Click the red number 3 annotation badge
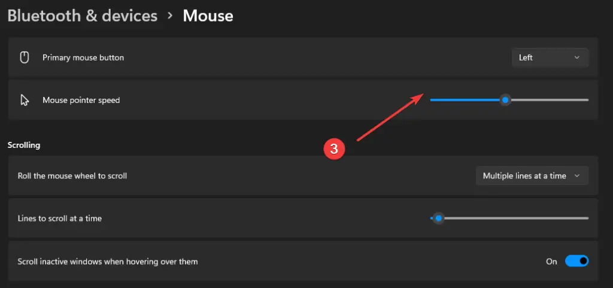613x288 pixels. (x=334, y=149)
